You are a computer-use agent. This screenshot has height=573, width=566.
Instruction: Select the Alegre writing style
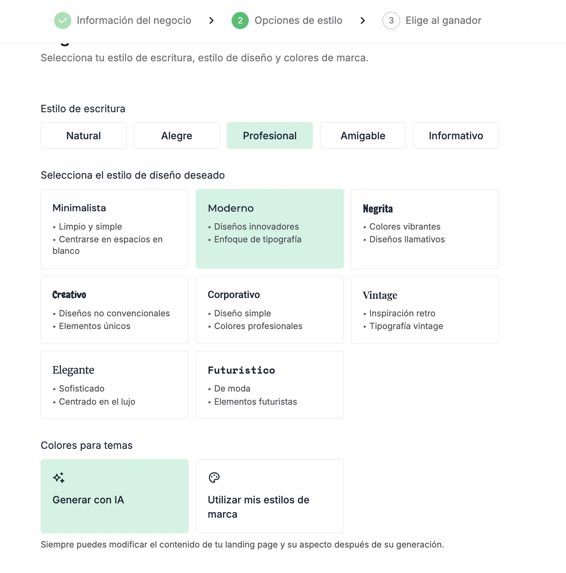[x=176, y=135]
